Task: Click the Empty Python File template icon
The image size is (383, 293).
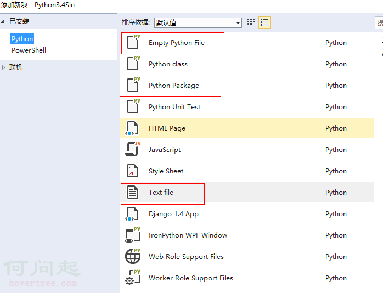Action: [133, 42]
